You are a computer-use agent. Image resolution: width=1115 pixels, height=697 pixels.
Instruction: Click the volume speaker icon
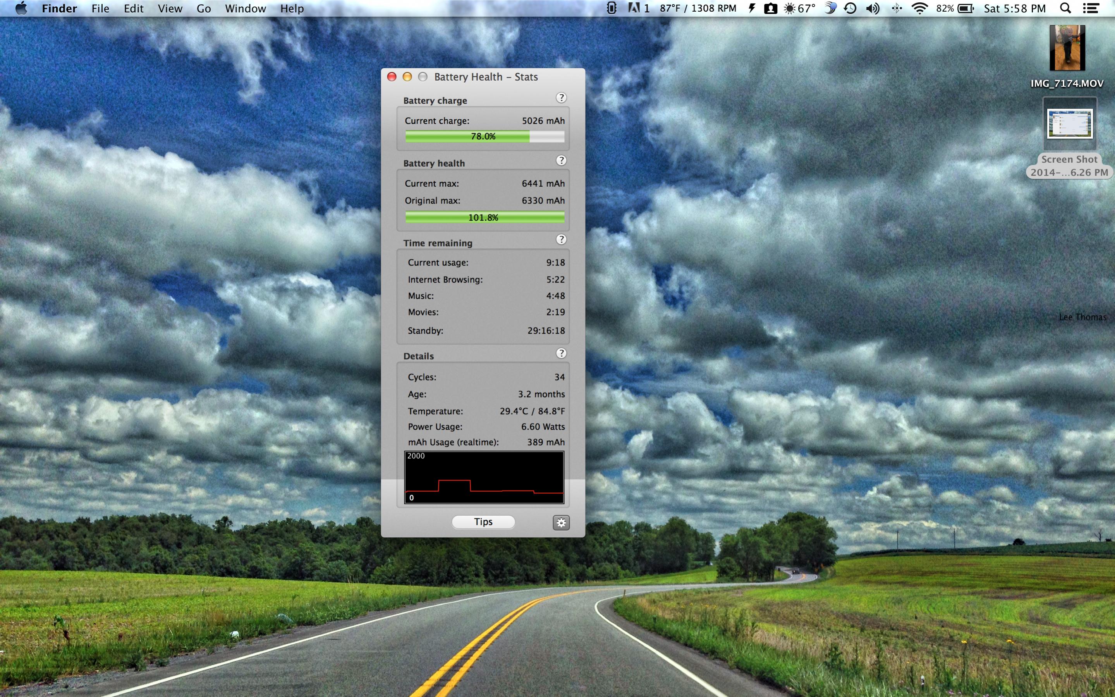(872, 8)
